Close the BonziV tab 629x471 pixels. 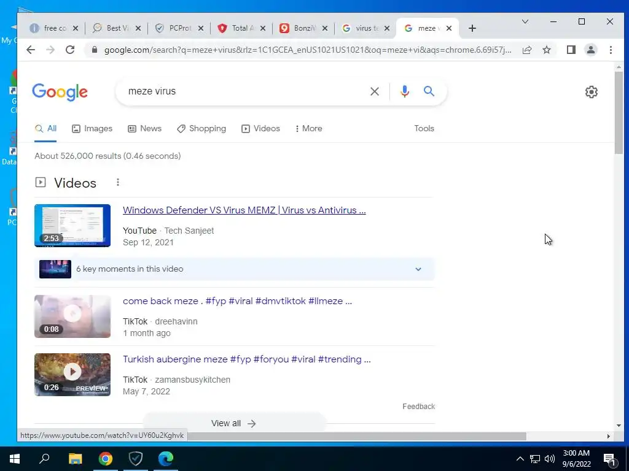point(325,28)
